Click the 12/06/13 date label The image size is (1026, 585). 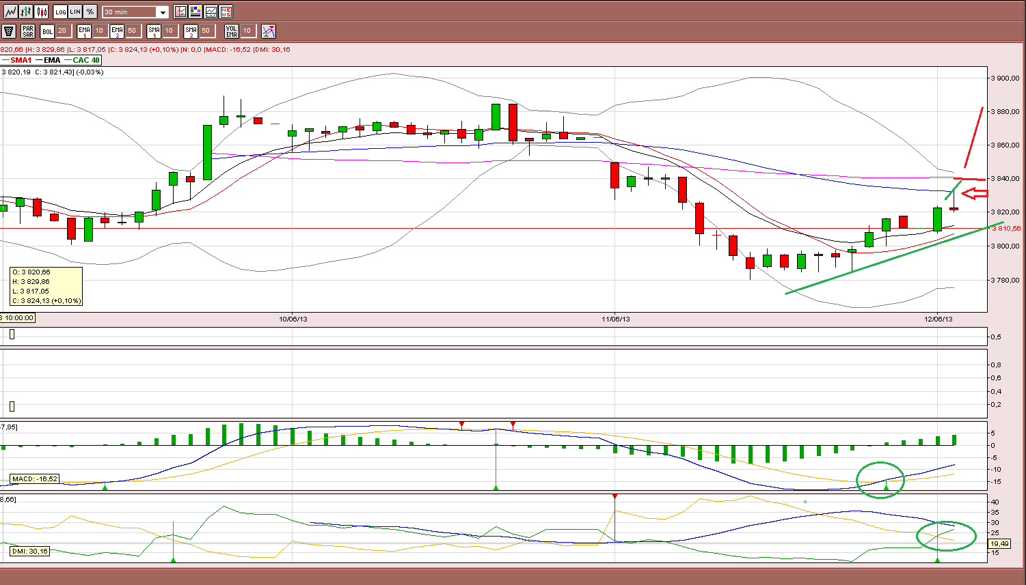tap(939, 319)
